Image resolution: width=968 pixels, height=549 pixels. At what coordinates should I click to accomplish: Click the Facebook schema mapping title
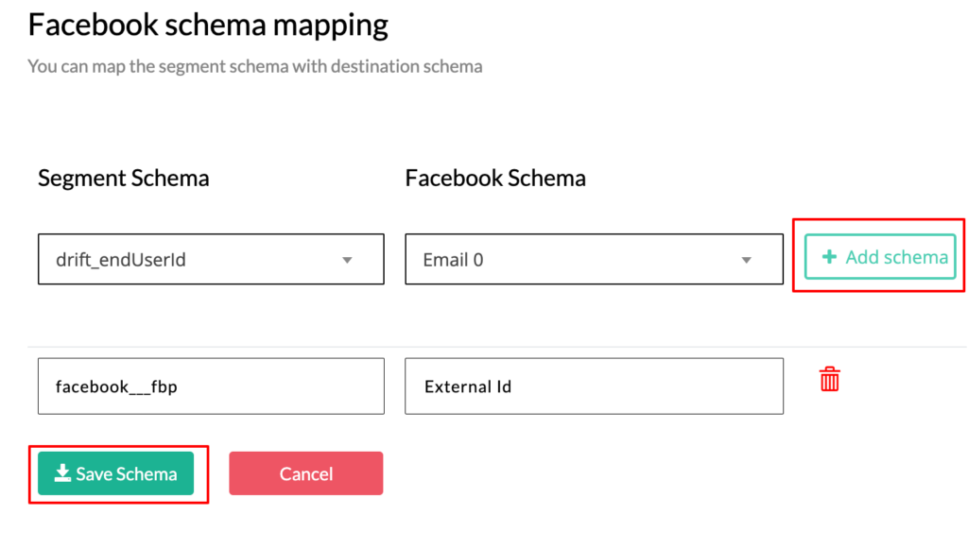point(208,26)
